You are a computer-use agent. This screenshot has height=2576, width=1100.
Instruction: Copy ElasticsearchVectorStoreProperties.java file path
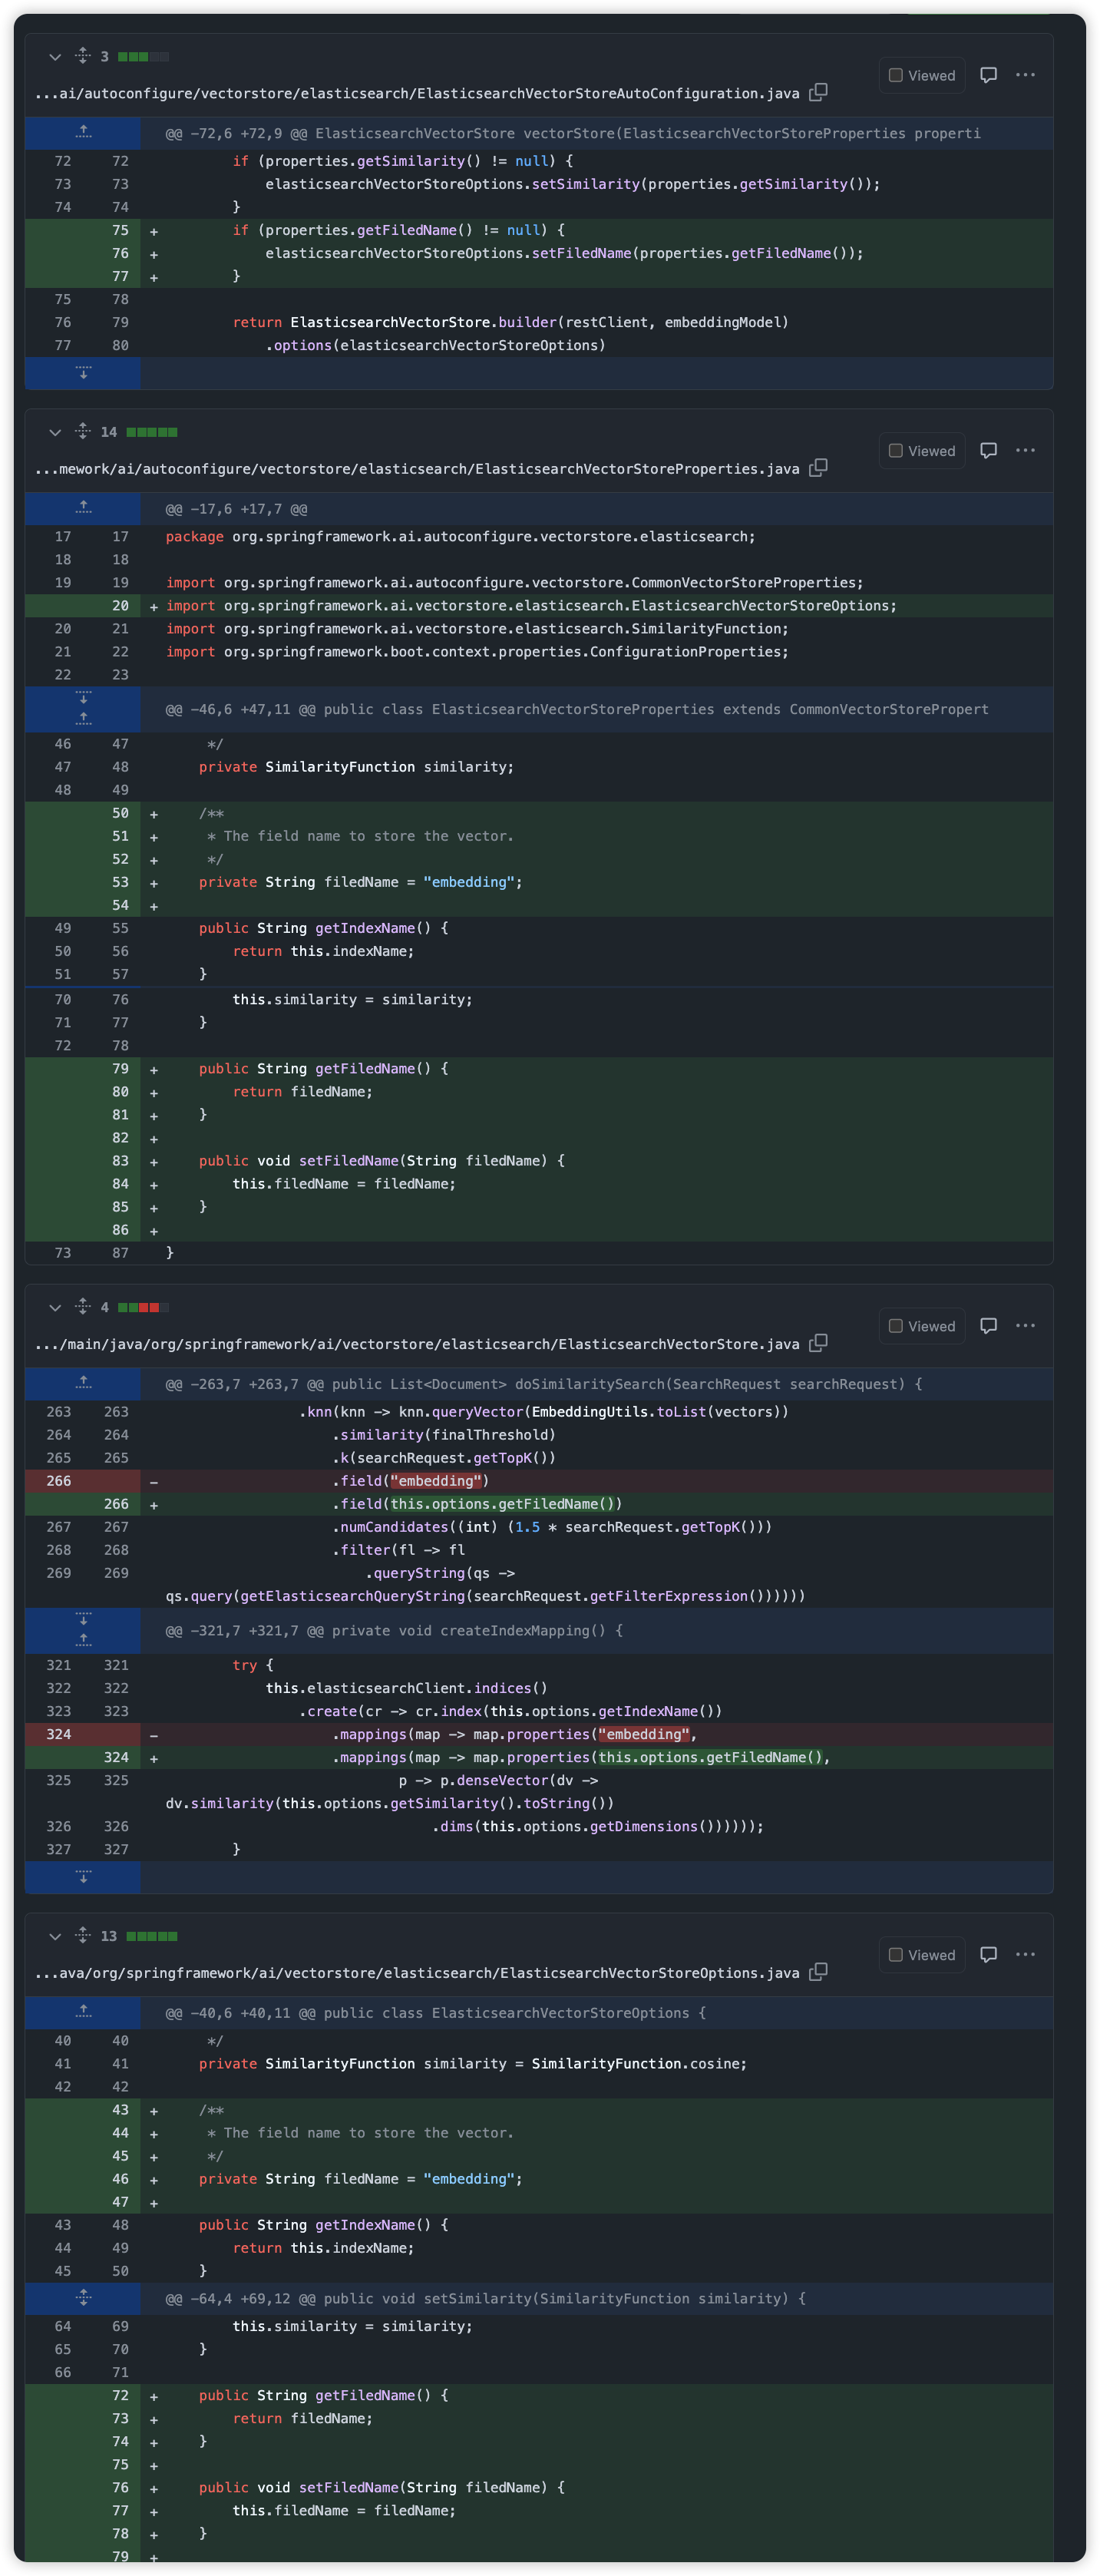818,468
